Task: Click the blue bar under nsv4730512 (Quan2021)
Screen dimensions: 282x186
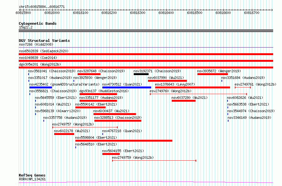Action: point(127,87)
